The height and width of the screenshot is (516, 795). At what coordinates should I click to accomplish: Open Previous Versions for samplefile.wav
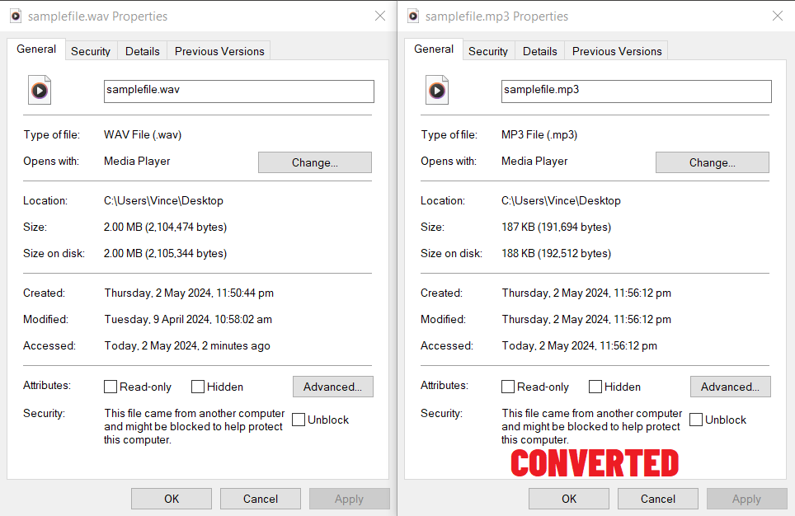pyautogui.click(x=218, y=50)
